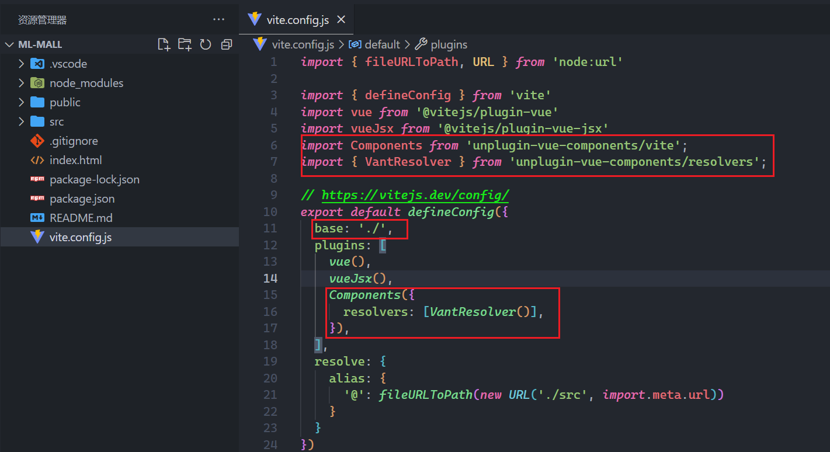Click the default breadcrumb segment
Viewport: 830px width, 452px height.
click(x=382, y=44)
